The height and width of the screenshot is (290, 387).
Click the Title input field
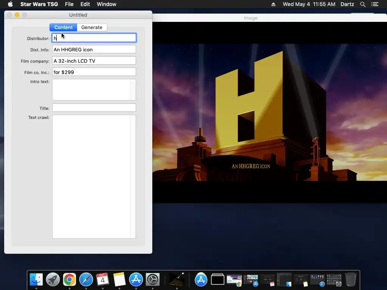tap(94, 108)
